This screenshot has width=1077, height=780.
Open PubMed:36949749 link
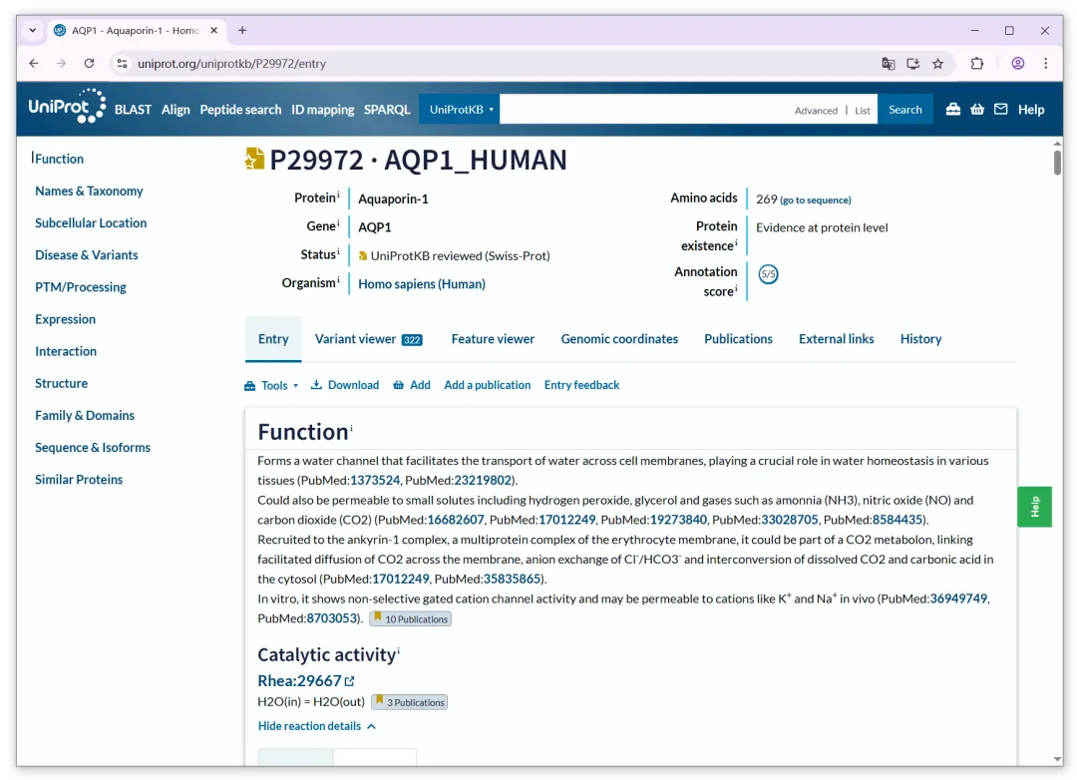pyautogui.click(x=958, y=598)
